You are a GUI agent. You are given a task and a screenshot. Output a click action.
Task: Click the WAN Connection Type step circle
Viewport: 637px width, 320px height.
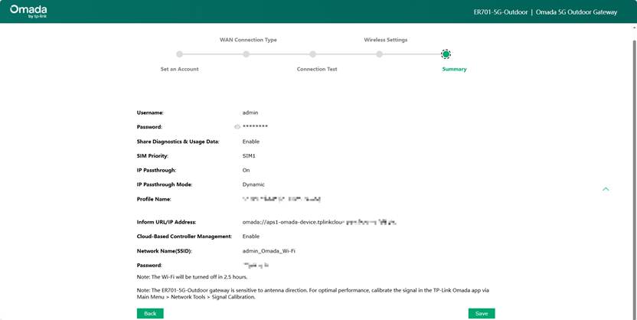[246, 54]
